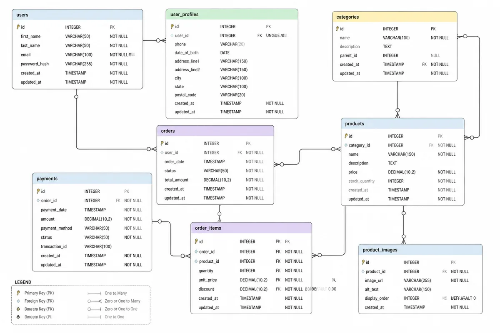Select the quantity column in order_items

click(206, 271)
